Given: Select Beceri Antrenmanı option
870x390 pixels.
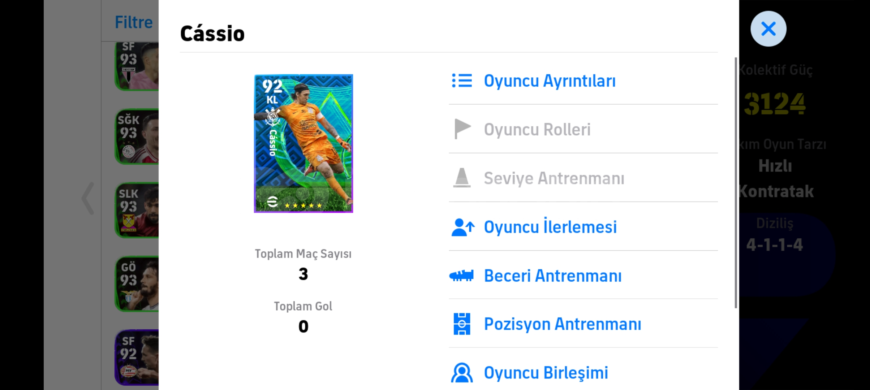Looking at the screenshot, I should pyautogui.click(x=583, y=276).
